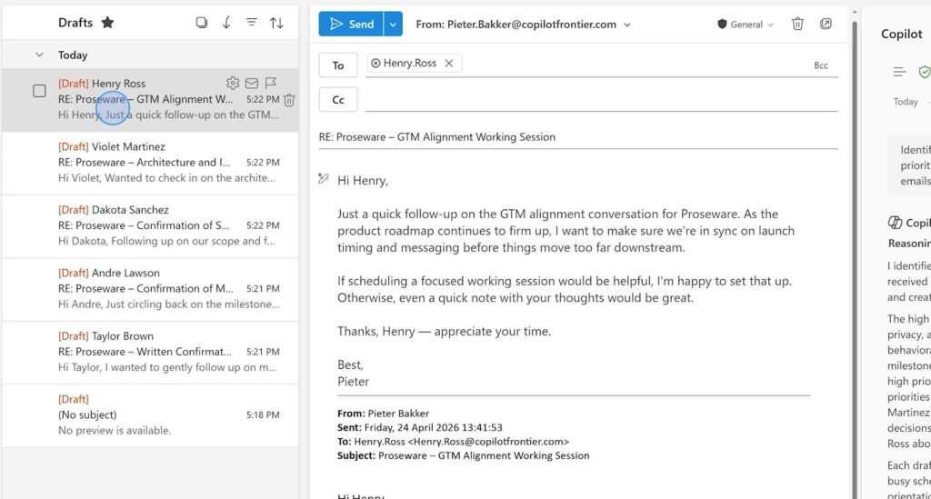Click the Copilot draft pen icon beside greeting
This screenshot has height=499, width=931.
(323, 179)
